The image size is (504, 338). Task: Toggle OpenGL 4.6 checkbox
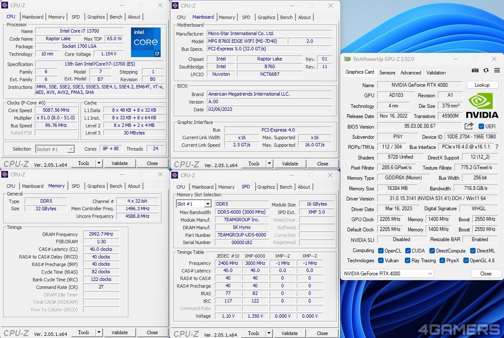[466, 261]
